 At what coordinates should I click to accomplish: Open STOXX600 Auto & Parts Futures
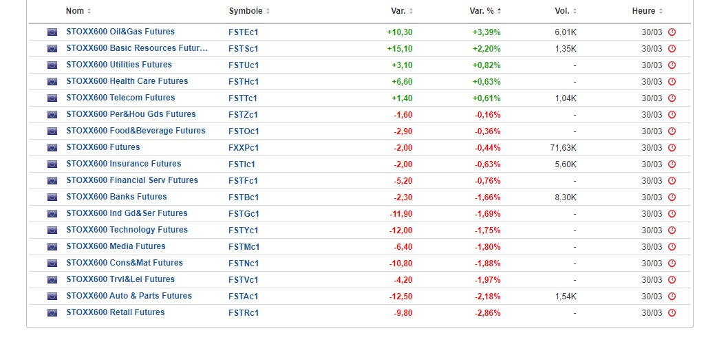129,296
